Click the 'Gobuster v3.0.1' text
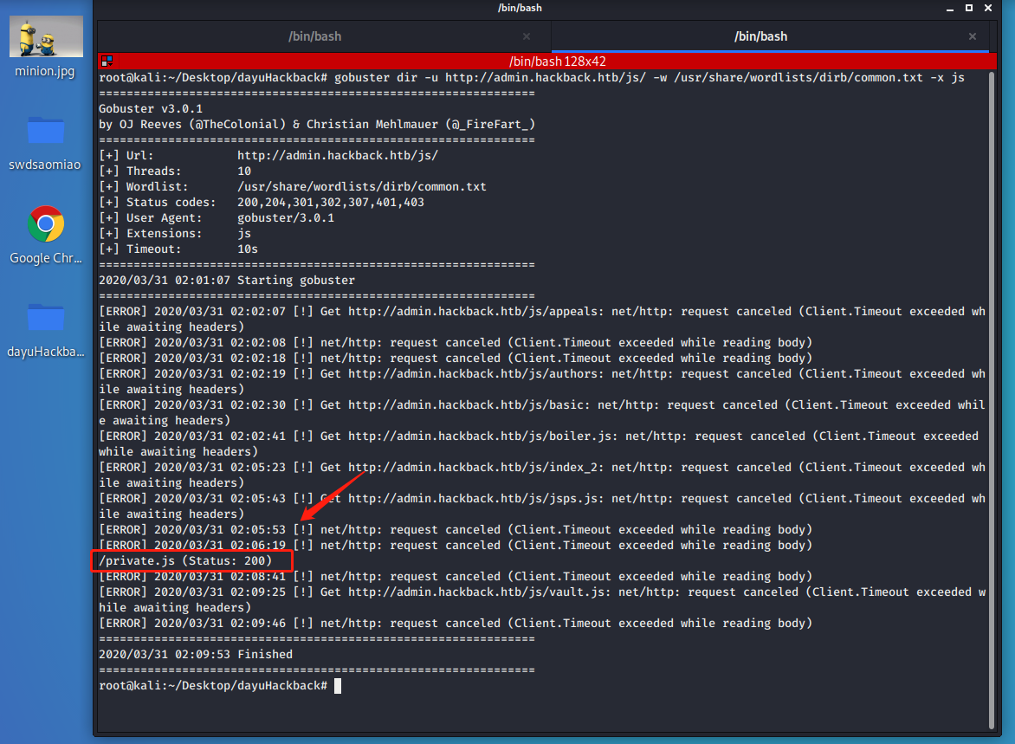The width and height of the screenshot is (1015, 744). point(150,109)
